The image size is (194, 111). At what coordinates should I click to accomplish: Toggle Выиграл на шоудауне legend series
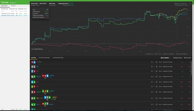pyautogui.click(x=168, y=54)
